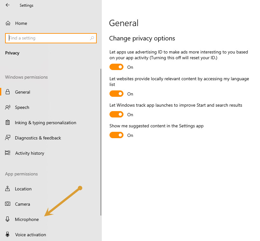The width and height of the screenshot is (260, 241).
Task: Click the 'Change privacy options' heading
Action: tap(142, 38)
